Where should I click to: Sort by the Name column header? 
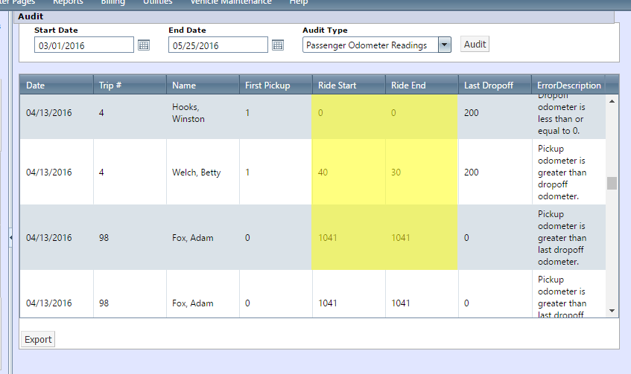pyautogui.click(x=203, y=86)
